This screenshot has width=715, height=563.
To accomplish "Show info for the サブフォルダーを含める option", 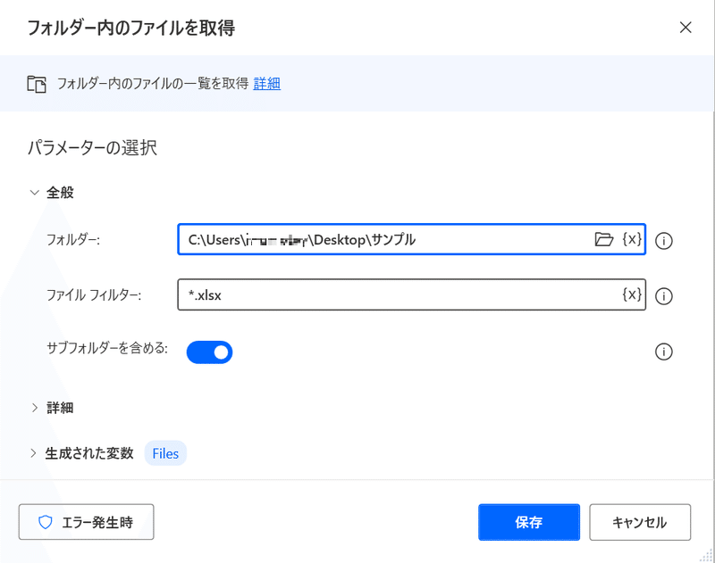I will pos(663,352).
